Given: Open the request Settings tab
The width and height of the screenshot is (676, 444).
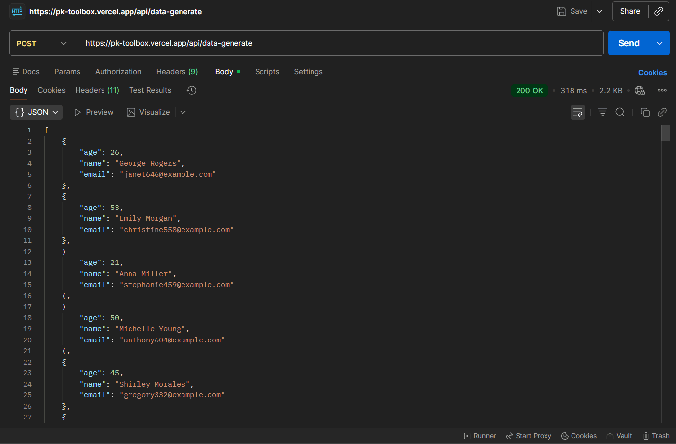Looking at the screenshot, I should 308,72.
